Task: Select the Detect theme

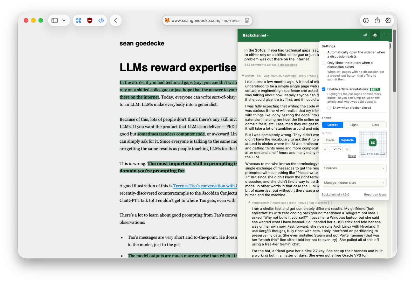Action: point(333,125)
